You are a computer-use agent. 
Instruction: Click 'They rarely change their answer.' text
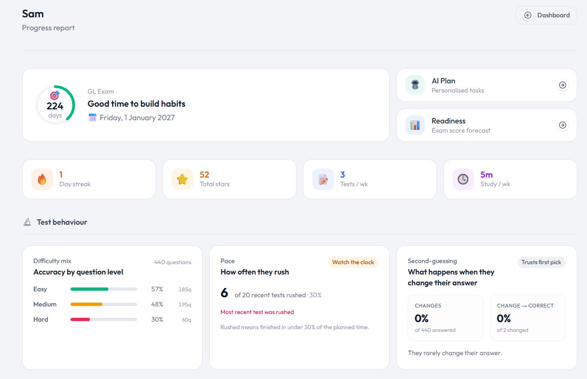[x=454, y=353]
